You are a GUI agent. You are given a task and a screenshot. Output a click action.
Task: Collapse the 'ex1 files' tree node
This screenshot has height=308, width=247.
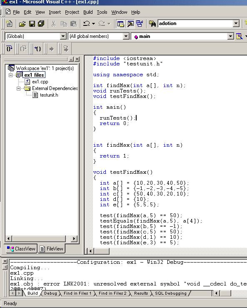[10, 75]
